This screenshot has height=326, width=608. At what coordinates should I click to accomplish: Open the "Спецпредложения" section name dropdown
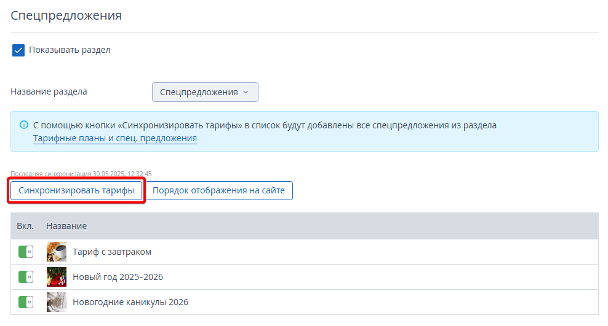pyautogui.click(x=205, y=92)
